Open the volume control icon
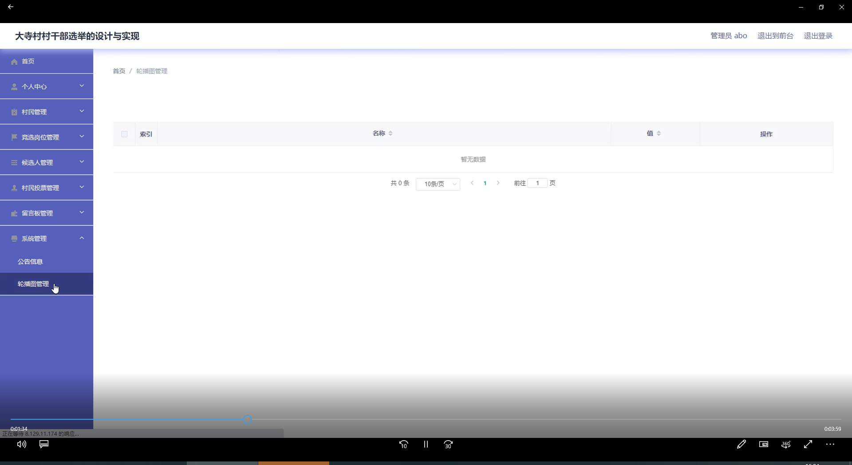 coord(21,444)
